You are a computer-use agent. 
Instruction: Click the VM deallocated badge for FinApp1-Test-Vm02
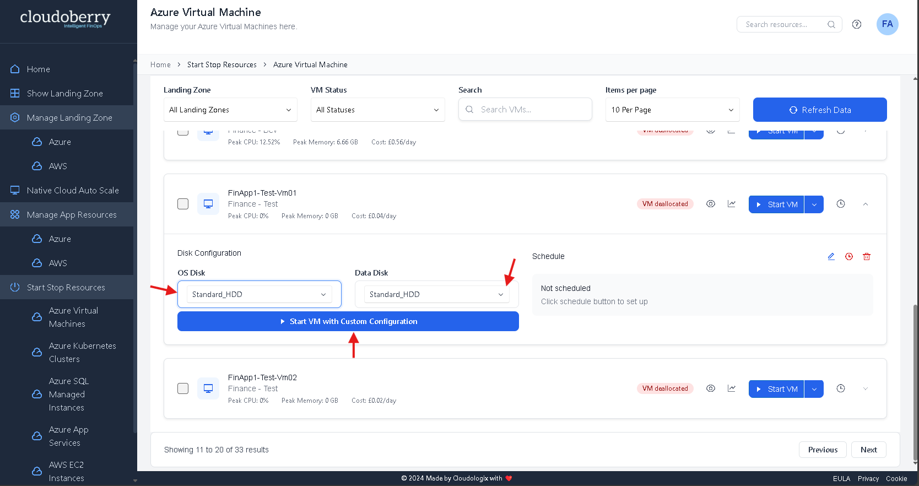click(x=665, y=388)
